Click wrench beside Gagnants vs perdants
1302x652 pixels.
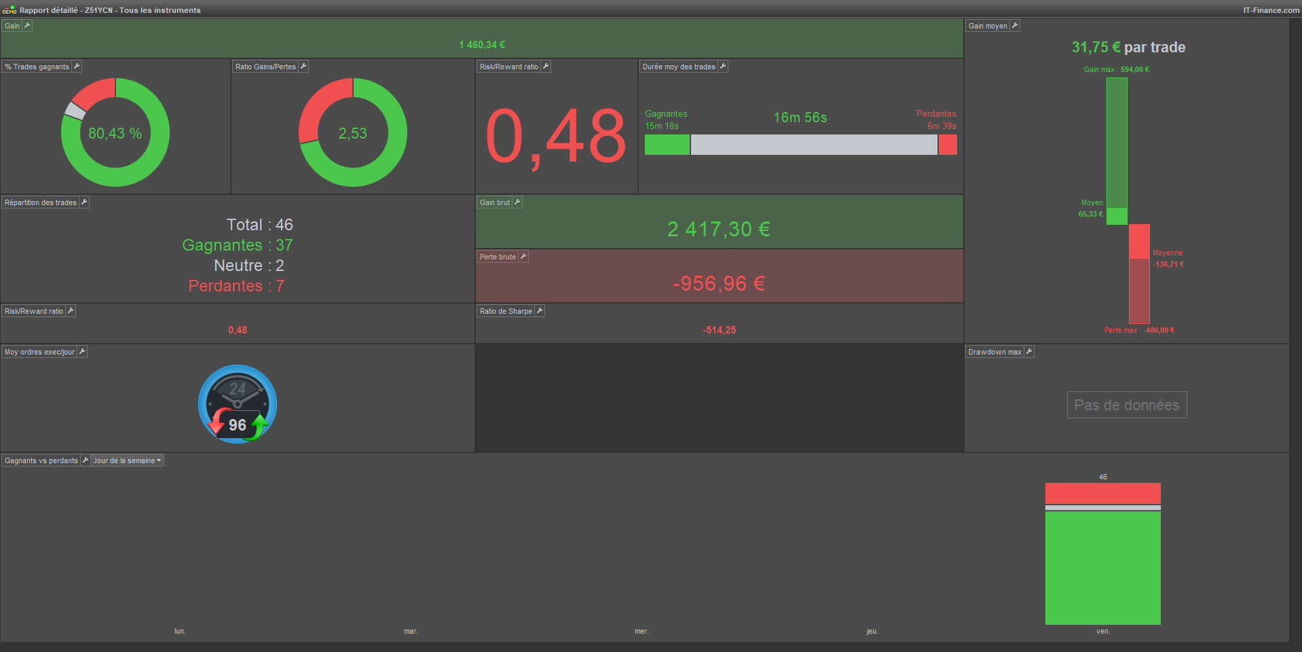[86, 460]
